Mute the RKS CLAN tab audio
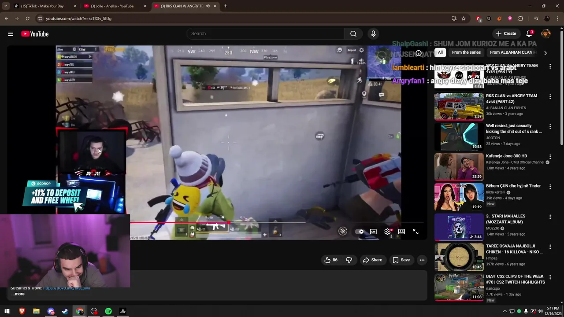The width and height of the screenshot is (564, 317). click(208, 6)
